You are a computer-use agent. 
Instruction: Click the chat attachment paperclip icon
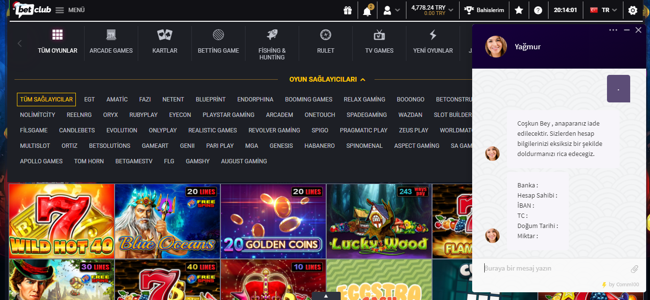coord(635,269)
